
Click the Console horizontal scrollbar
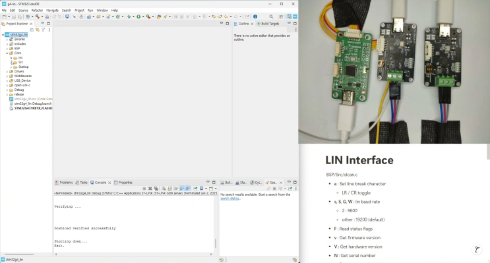click(133, 254)
